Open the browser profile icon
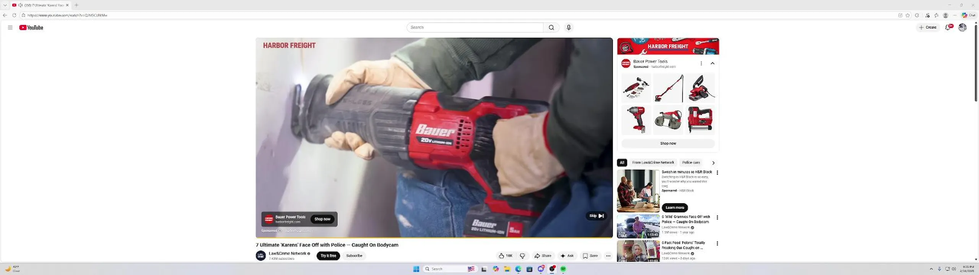The image size is (979, 275). pos(945,15)
